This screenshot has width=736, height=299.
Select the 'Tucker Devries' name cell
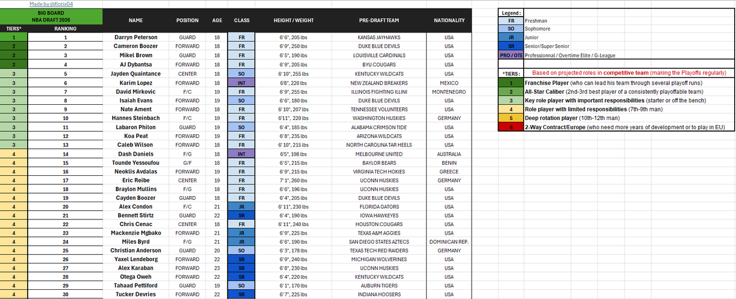tap(136, 295)
